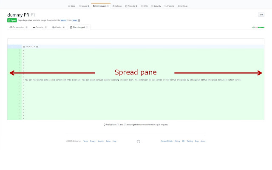Switch to the Conversation tab

18,27
